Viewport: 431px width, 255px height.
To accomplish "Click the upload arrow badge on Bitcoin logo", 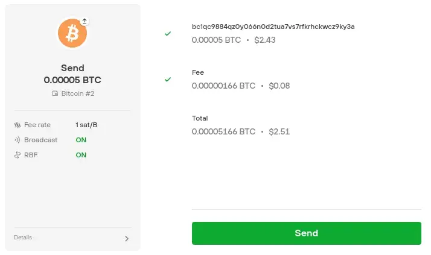I will [x=85, y=21].
